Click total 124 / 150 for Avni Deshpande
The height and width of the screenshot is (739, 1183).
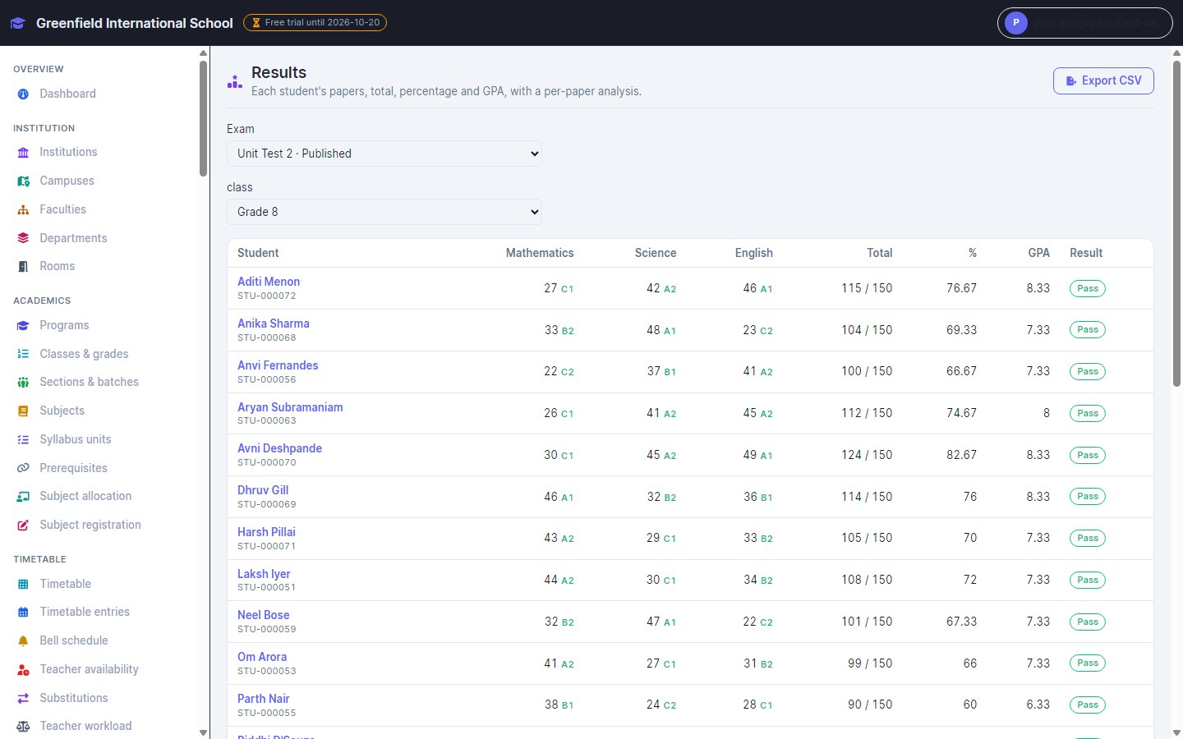point(867,455)
